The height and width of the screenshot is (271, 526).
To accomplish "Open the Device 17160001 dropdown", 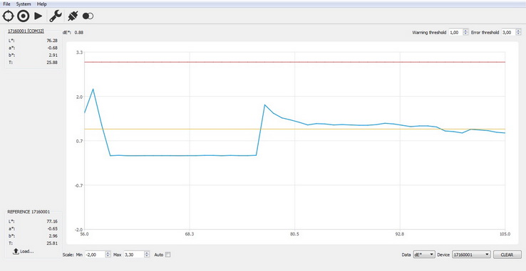I will pyautogui.click(x=471, y=255).
